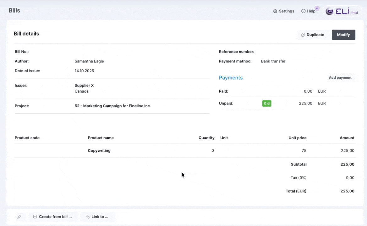Click the Product name column header
The image size is (367, 226).
101,138
